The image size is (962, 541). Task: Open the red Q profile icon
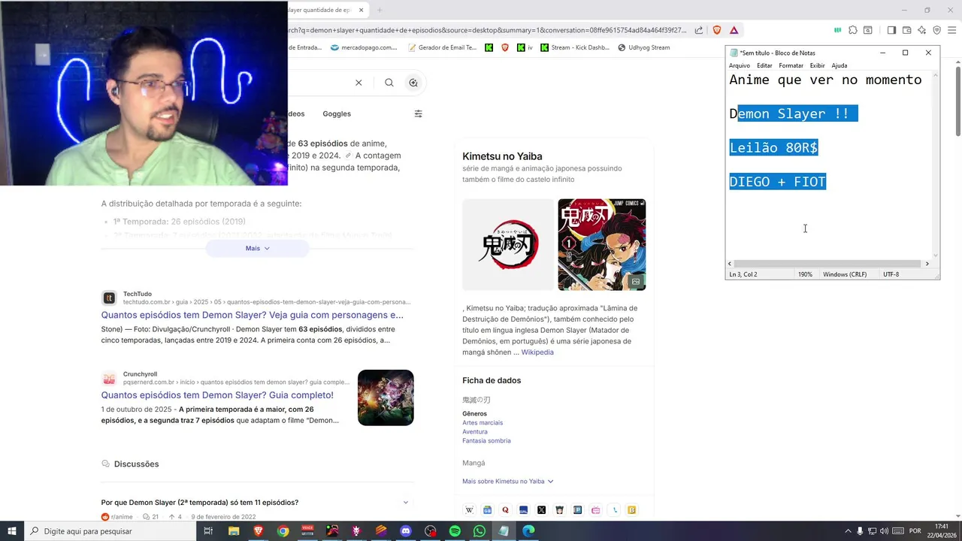(x=505, y=509)
